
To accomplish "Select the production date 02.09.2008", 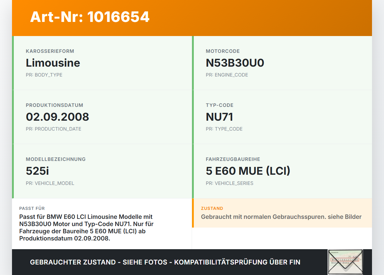I will coord(57,117).
